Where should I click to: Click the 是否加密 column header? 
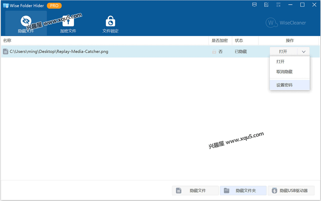coord(220,40)
